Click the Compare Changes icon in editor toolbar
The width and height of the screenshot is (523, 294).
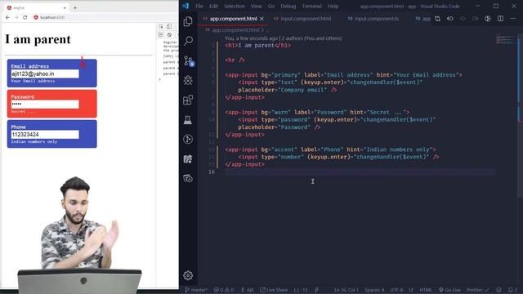click(437, 19)
